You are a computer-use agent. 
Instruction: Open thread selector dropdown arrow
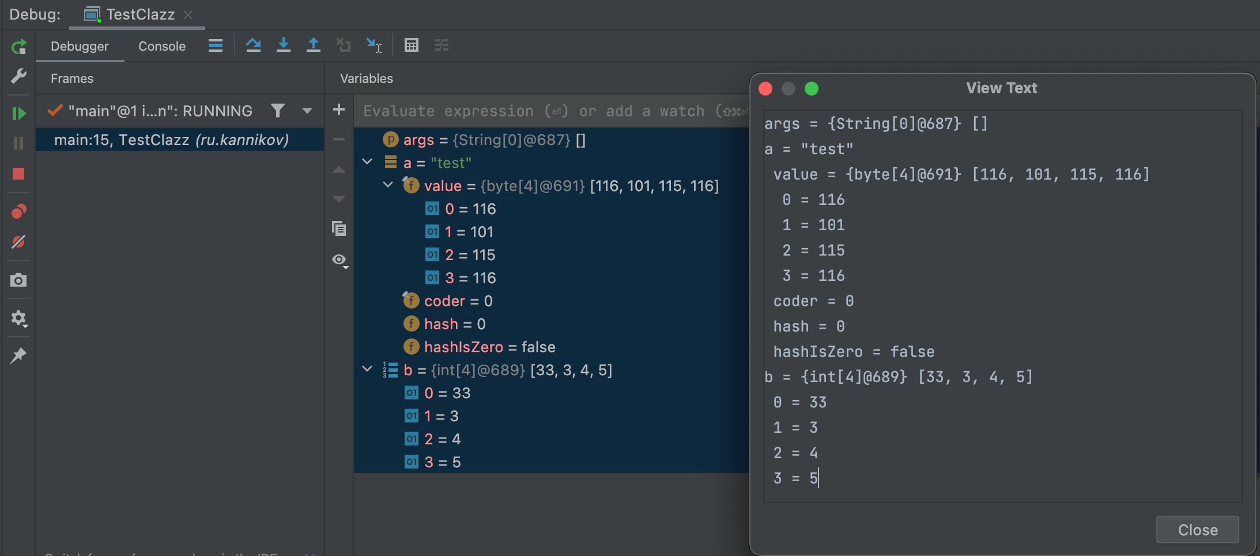[307, 111]
